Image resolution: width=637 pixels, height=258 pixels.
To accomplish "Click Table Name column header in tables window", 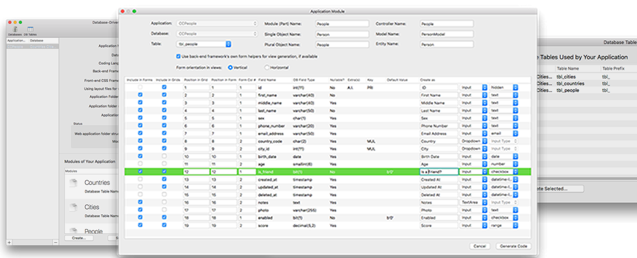I will click(568, 68).
